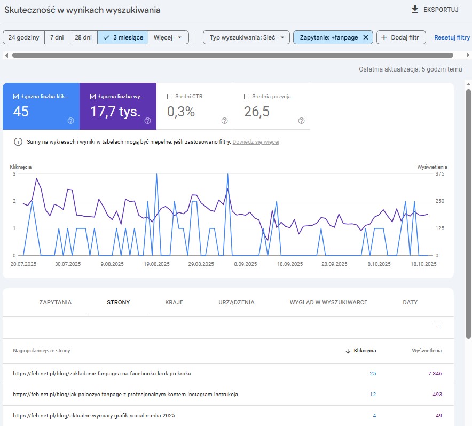Click the plus icon in Dodaj filtr
Screen dimensions: 472x426
click(384, 37)
